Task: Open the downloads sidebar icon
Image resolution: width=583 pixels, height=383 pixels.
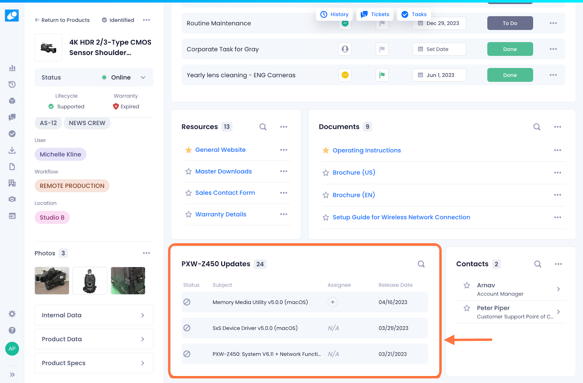Action: (x=12, y=150)
